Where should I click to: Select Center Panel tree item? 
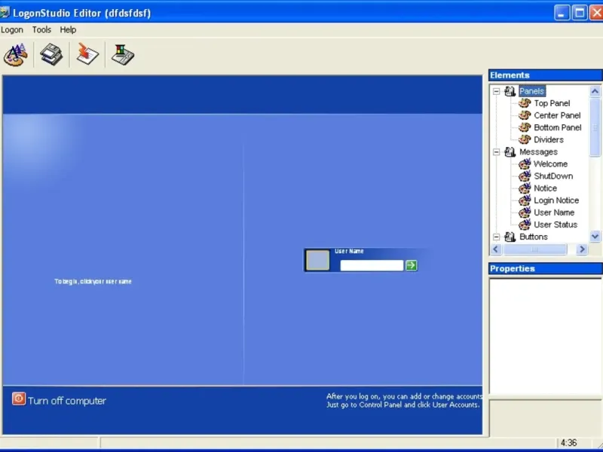point(557,115)
